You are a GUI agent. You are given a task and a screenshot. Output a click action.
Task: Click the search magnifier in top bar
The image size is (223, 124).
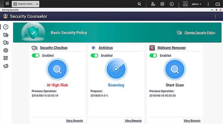click(139, 4)
